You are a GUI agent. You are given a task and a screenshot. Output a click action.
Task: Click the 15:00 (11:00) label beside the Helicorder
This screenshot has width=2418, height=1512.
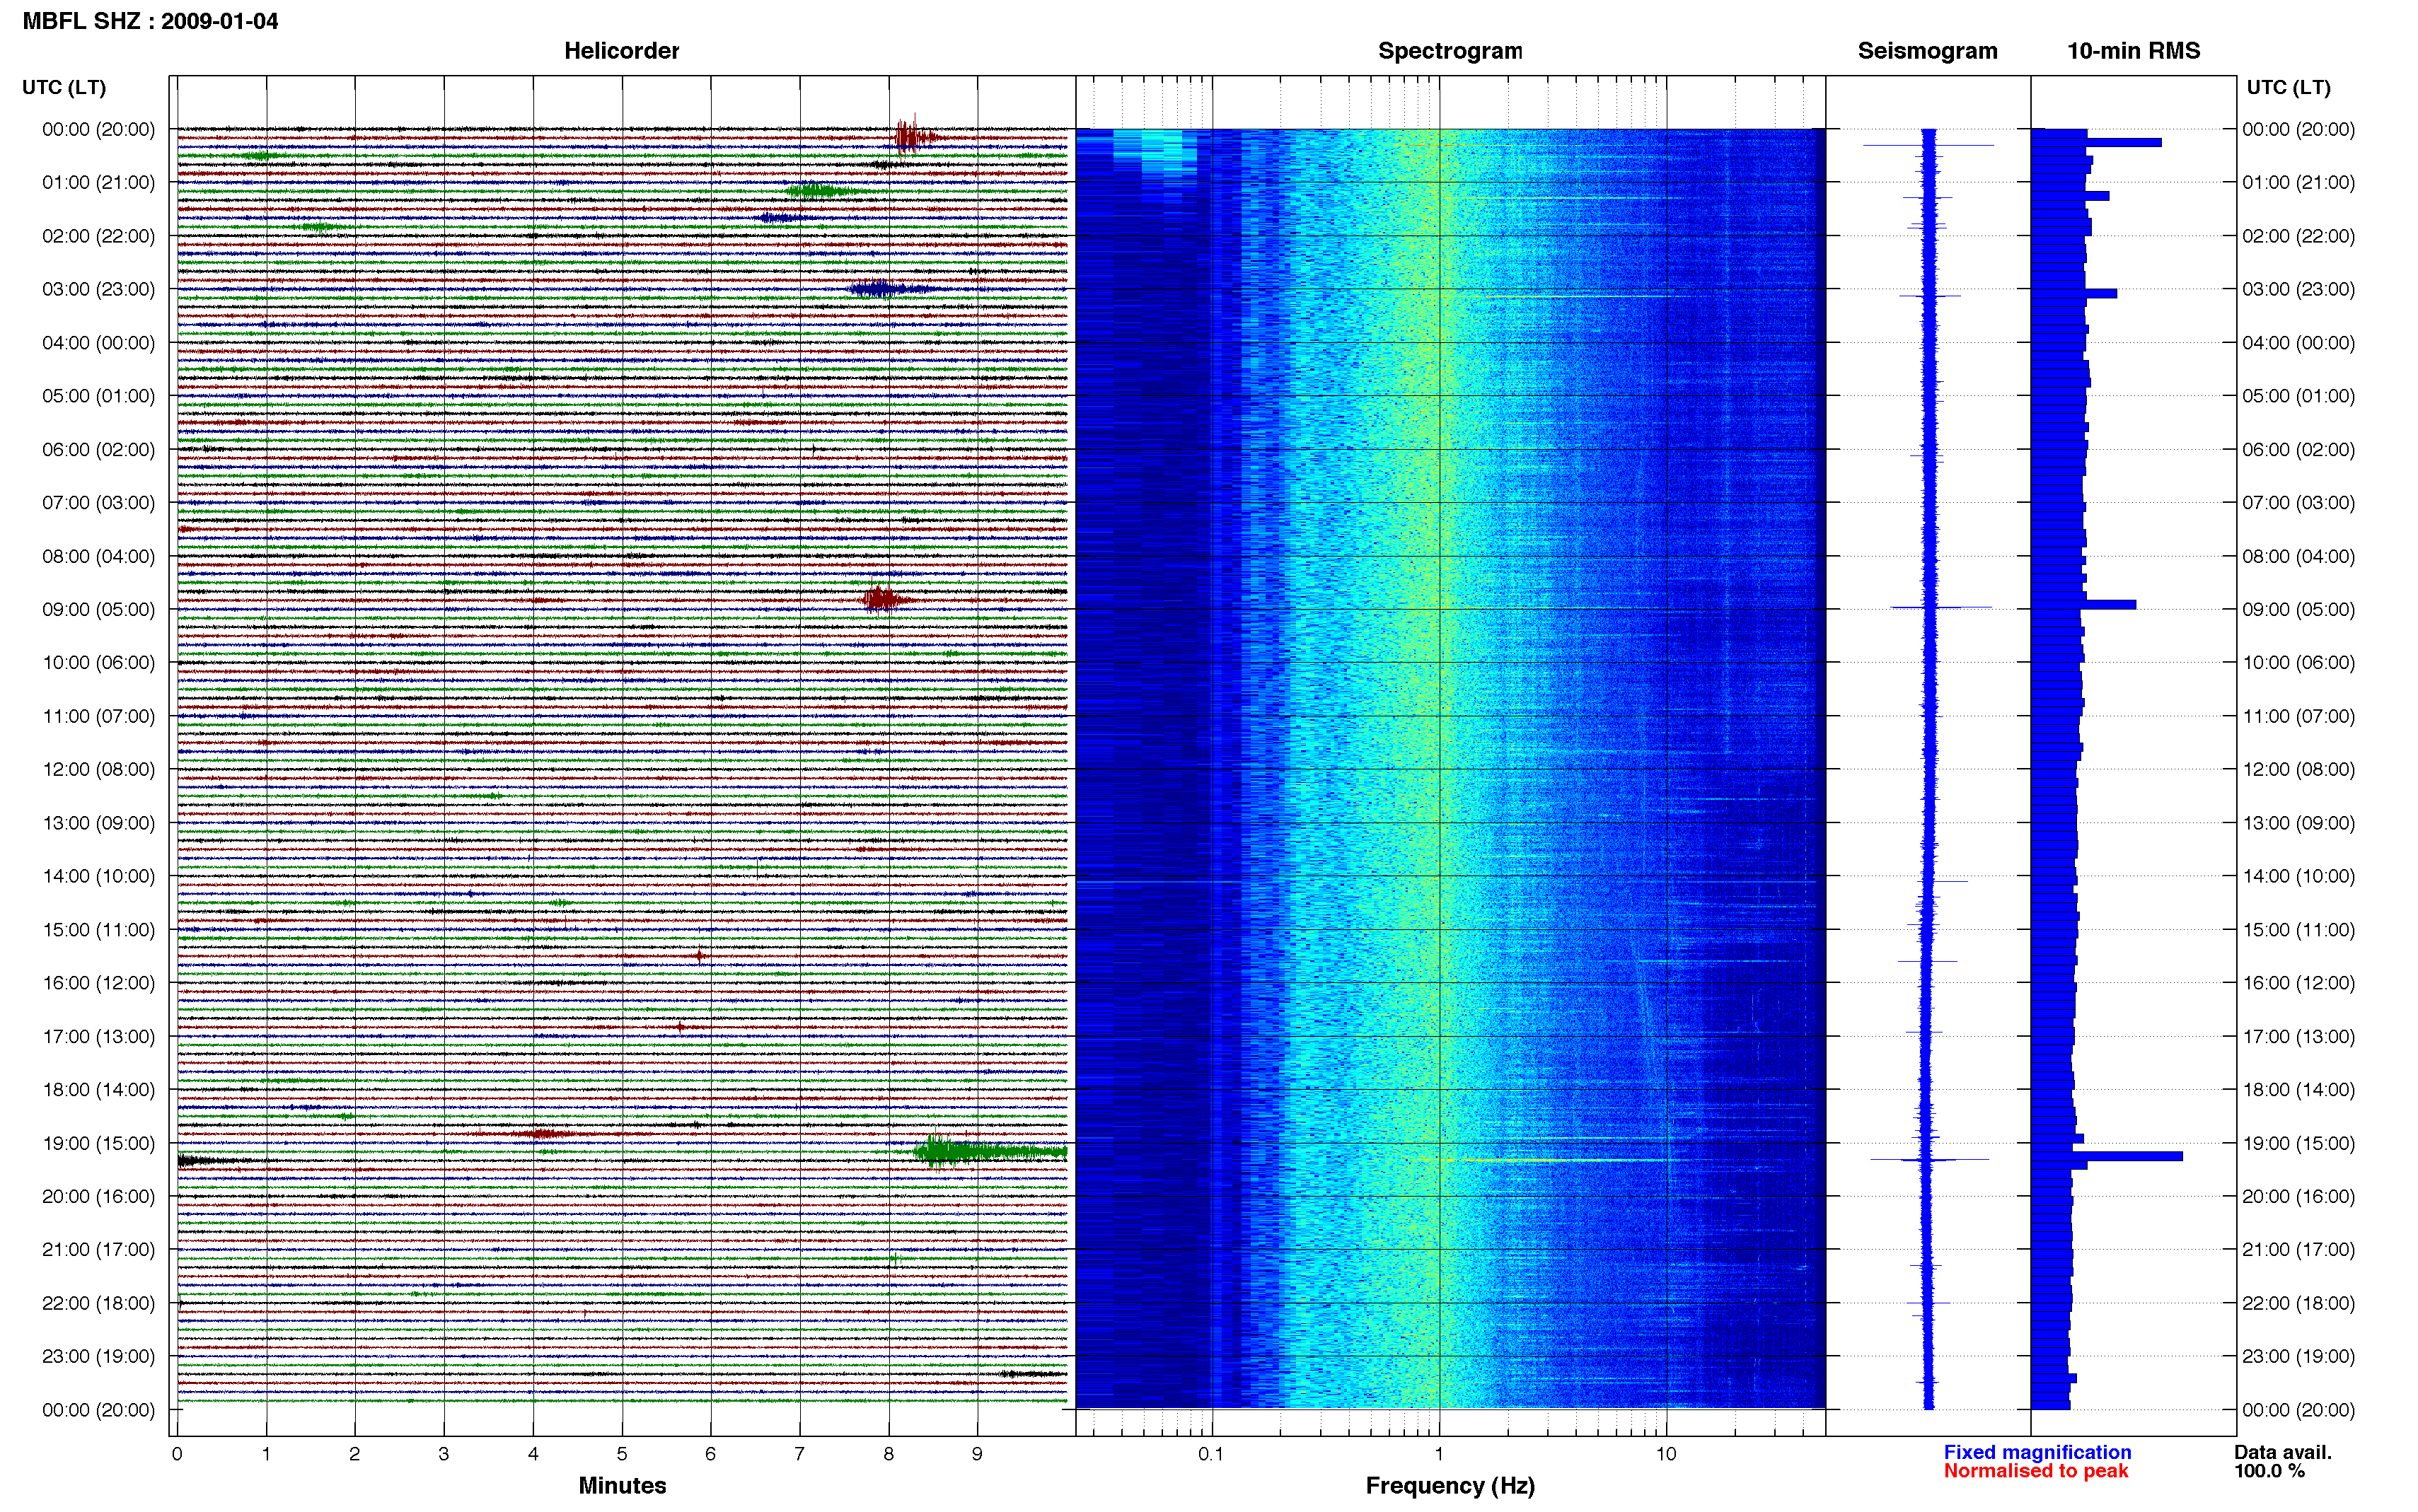99,929
